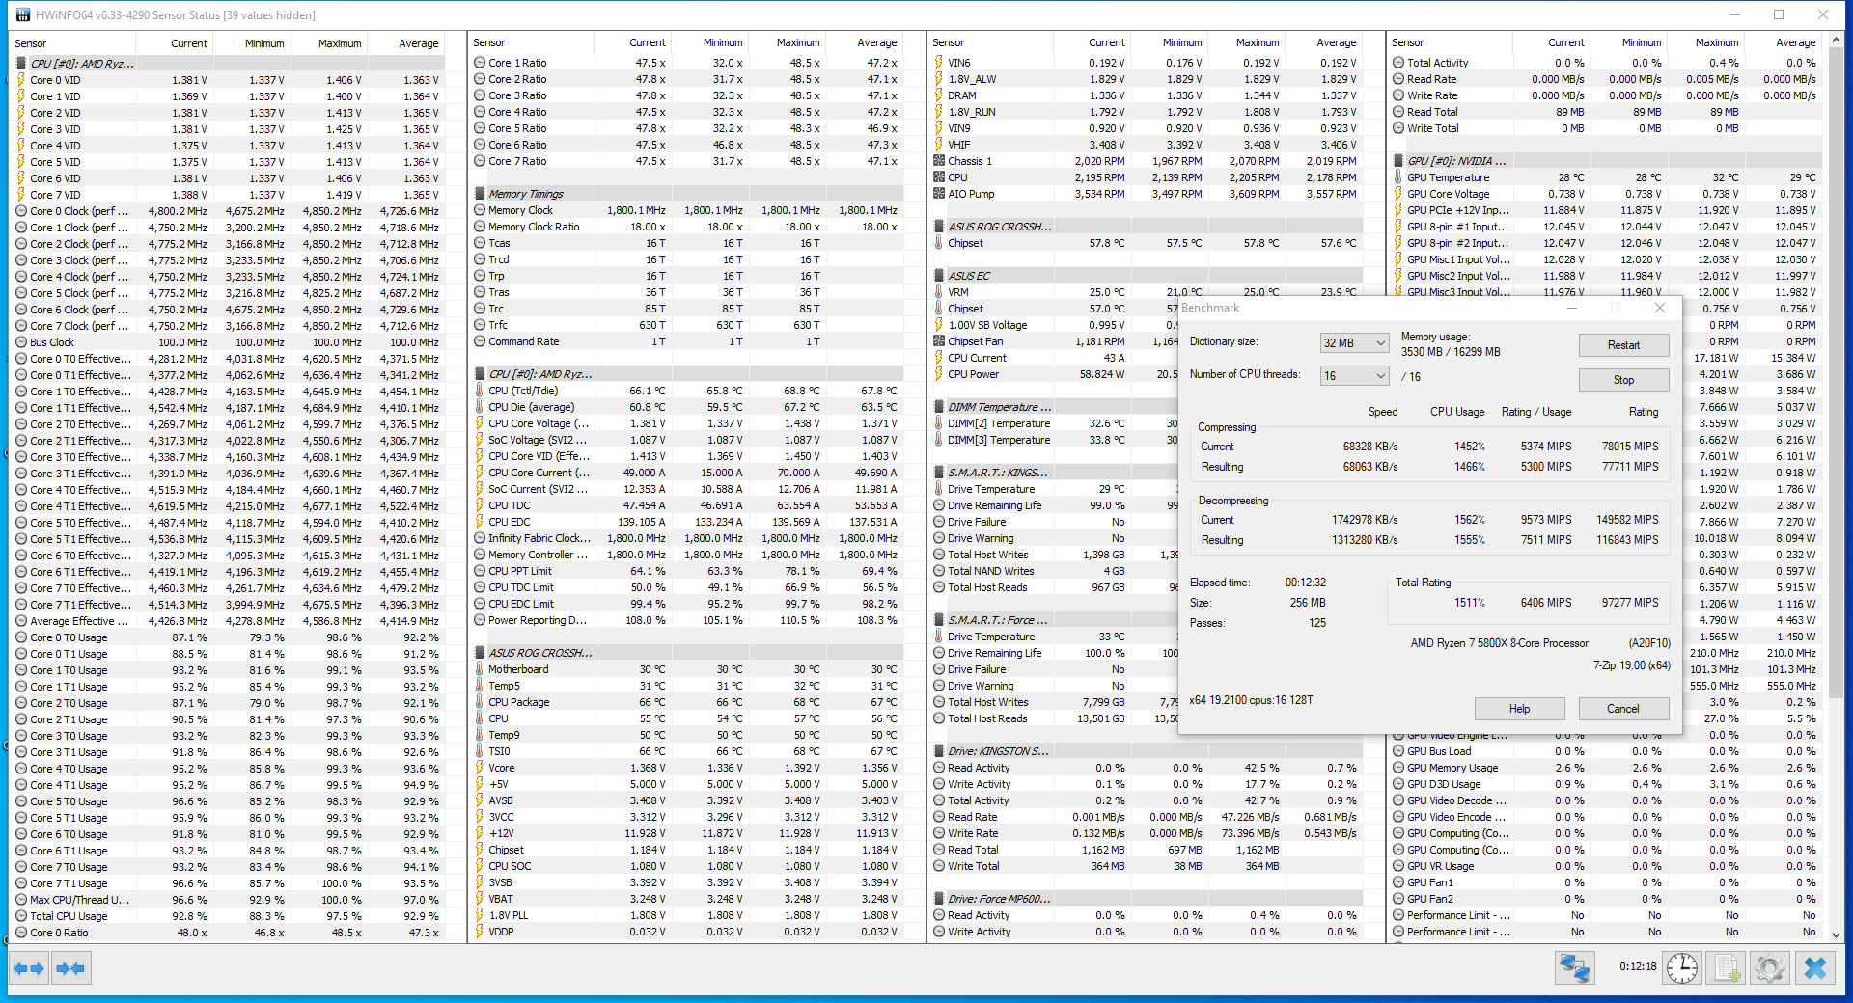1853x1003 pixels.
Task: Click the icon beside CPU Power
Action: click(x=939, y=374)
